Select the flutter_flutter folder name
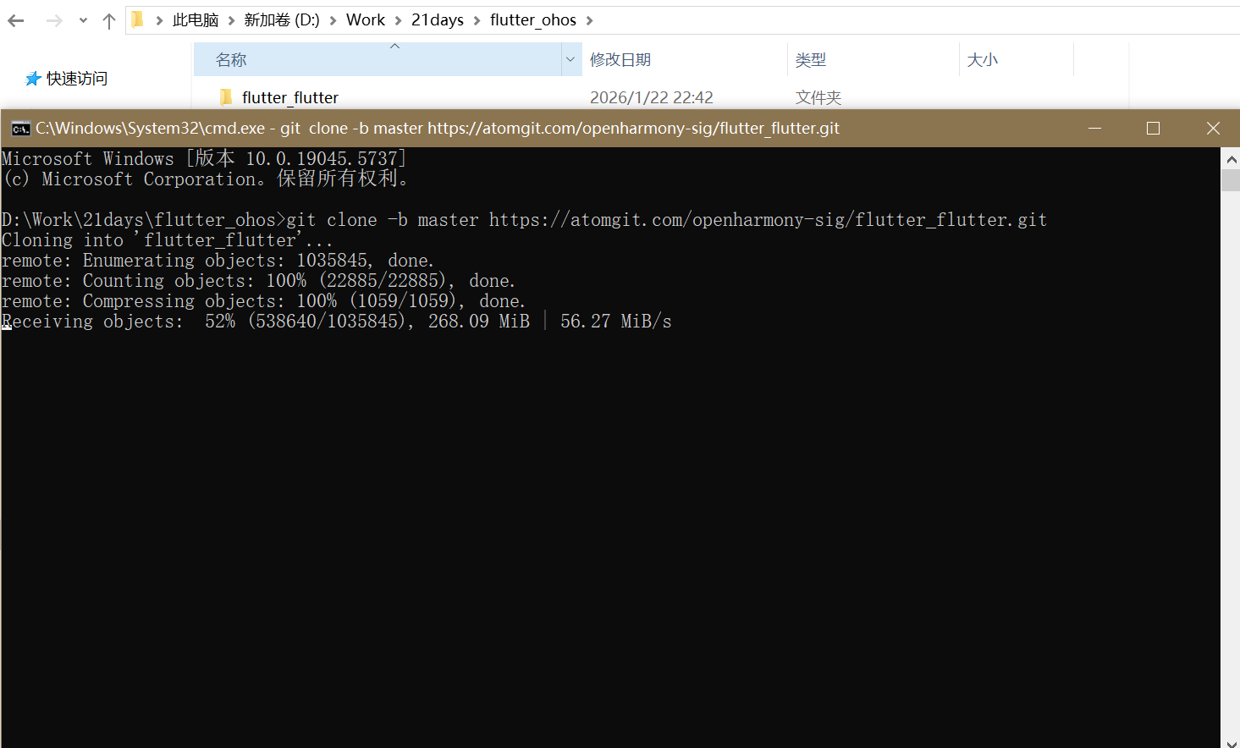Viewport: 1240px width, 748px height. [290, 98]
